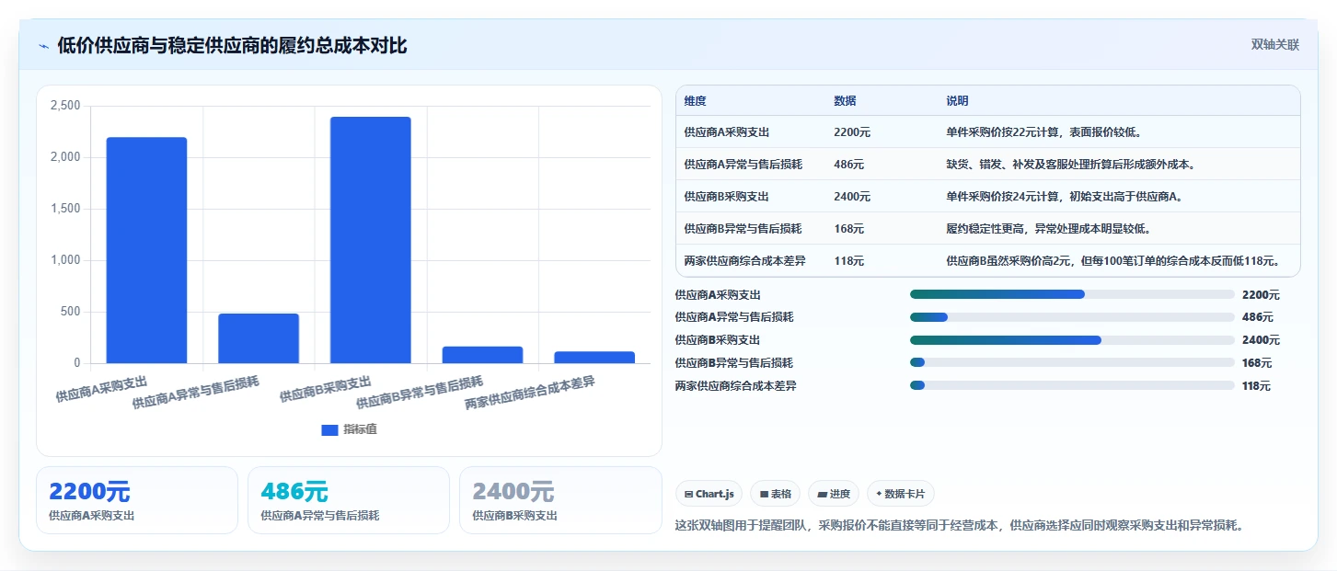Select the 供应商B采购支出 cell in the table
Viewport: 1337px width, 571px height.
[x=726, y=197]
